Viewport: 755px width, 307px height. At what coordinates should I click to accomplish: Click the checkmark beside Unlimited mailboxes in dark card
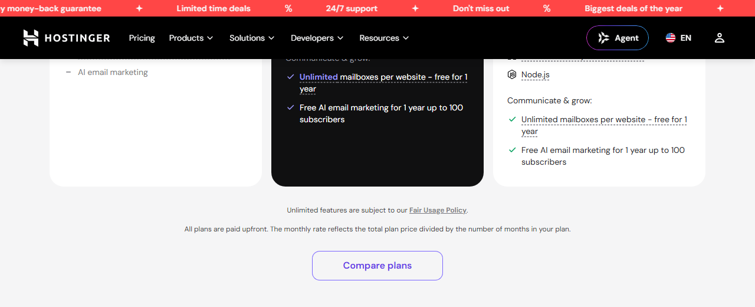click(290, 77)
